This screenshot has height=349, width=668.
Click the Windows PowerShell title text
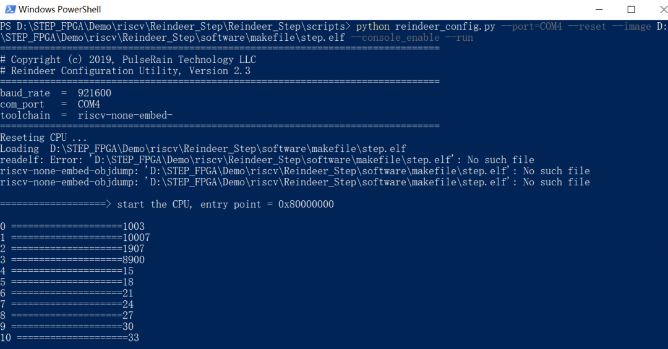(x=59, y=9)
